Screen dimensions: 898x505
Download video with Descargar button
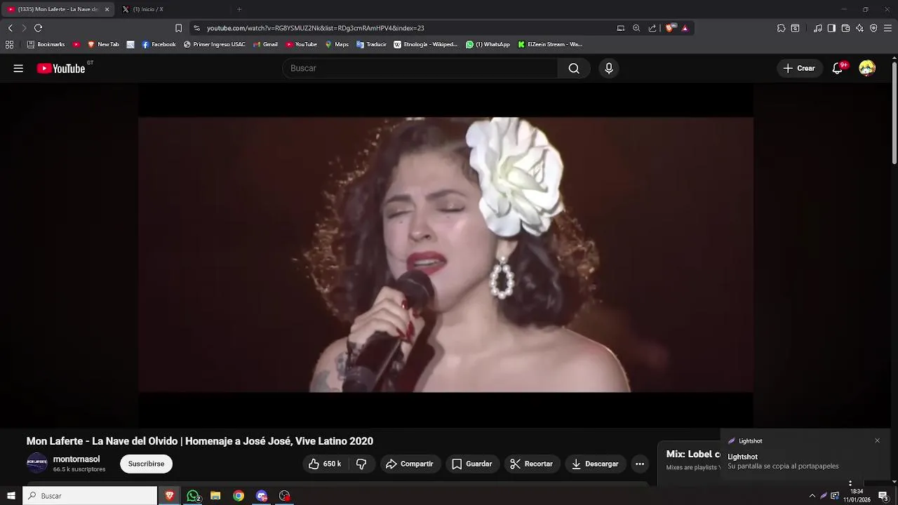(x=595, y=464)
